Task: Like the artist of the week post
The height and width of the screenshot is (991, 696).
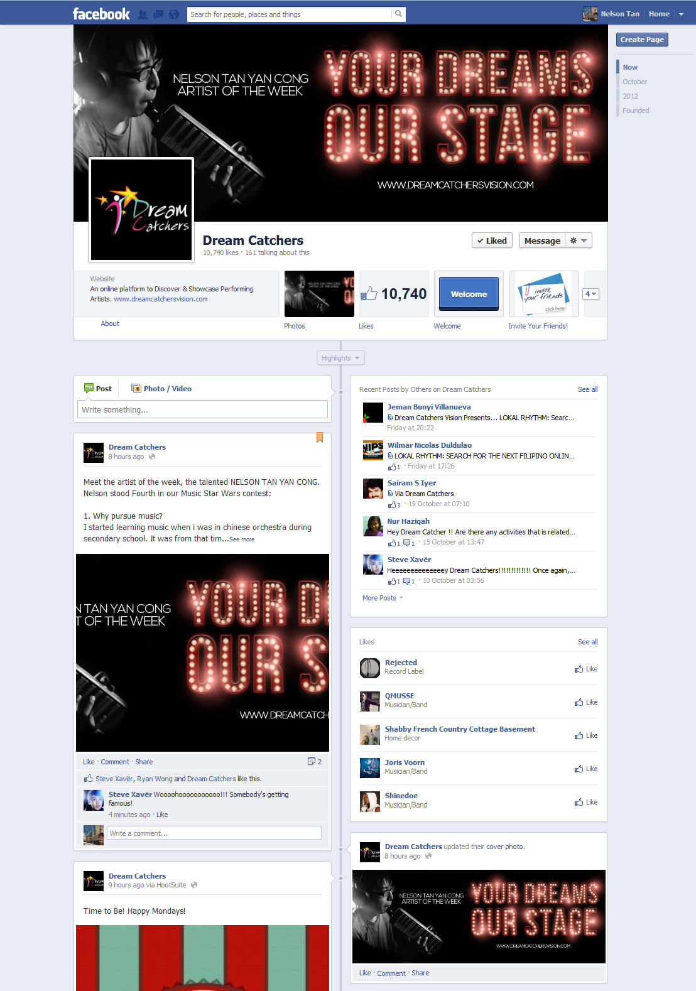Action: point(89,762)
